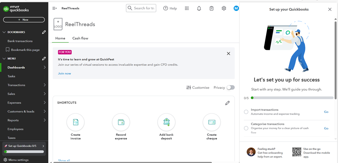This screenshot has width=338, height=163.
Task: Collapse the BOOKMARKS section chevron
Action: tap(4, 32)
